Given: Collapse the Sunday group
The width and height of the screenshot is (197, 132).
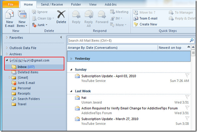Looking at the screenshot, I should (71, 70).
